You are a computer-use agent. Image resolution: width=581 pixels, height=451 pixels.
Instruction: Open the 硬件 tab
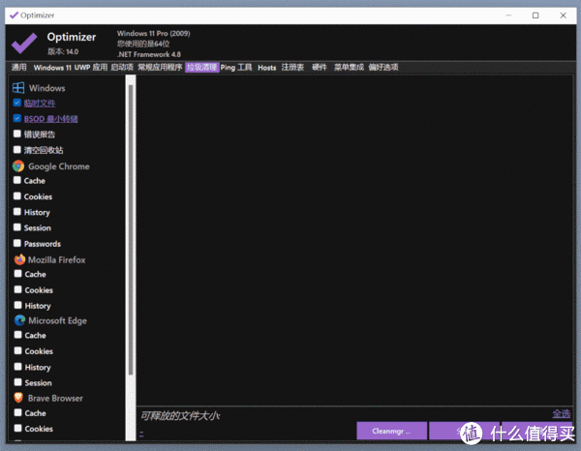click(320, 68)
